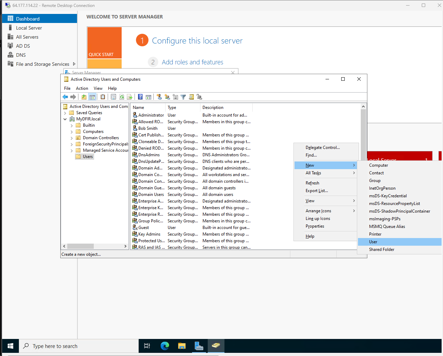Click the Forward arrow in ADUC toolbar
This screenshot has height=356, width=443.
(x=73, y=97)
